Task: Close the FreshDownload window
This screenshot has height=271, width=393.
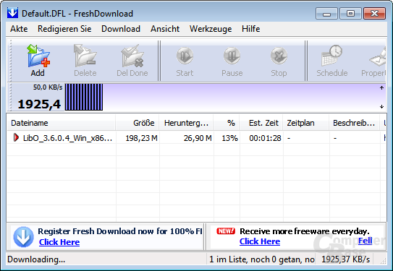Action: coord(374,14)
